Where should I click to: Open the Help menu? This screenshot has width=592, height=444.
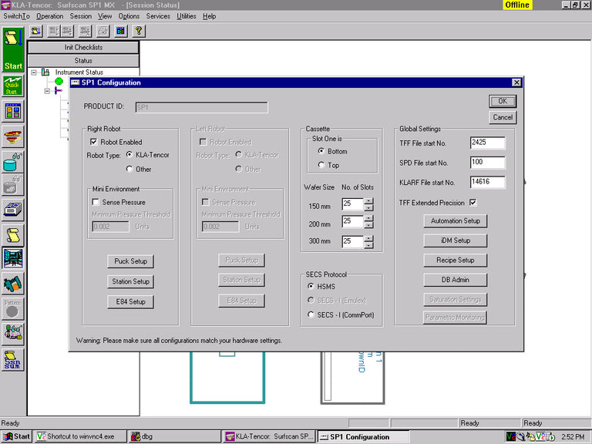point(209,16)
